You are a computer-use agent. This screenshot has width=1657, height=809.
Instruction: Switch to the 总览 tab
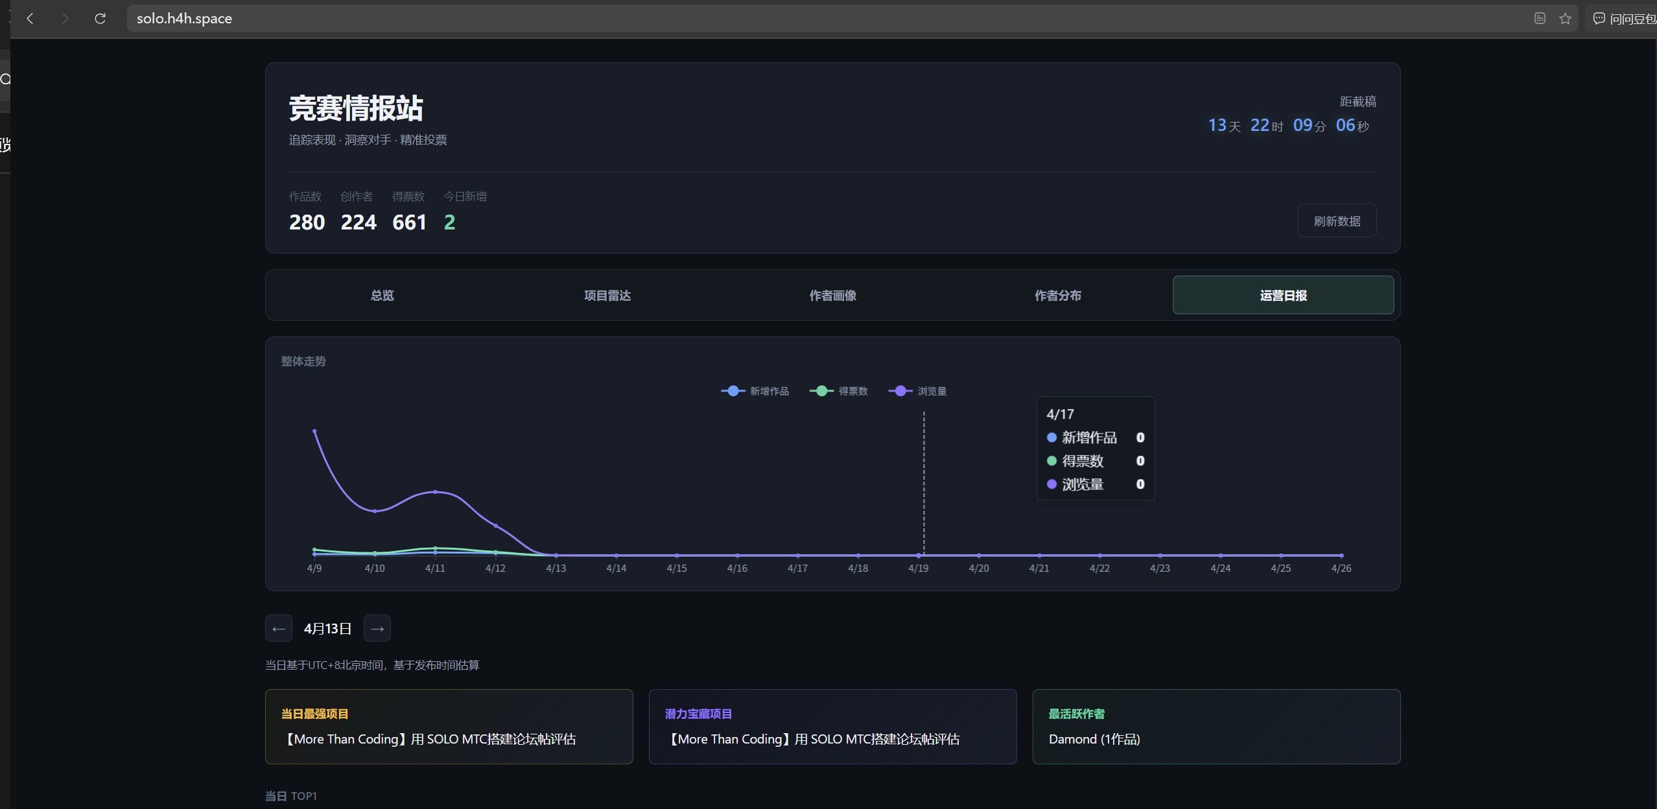pos(382,296)
